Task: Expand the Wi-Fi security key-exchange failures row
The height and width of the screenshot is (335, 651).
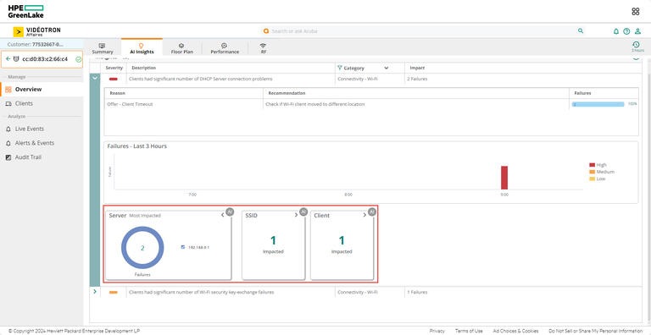Action: (x=95, y=292)
